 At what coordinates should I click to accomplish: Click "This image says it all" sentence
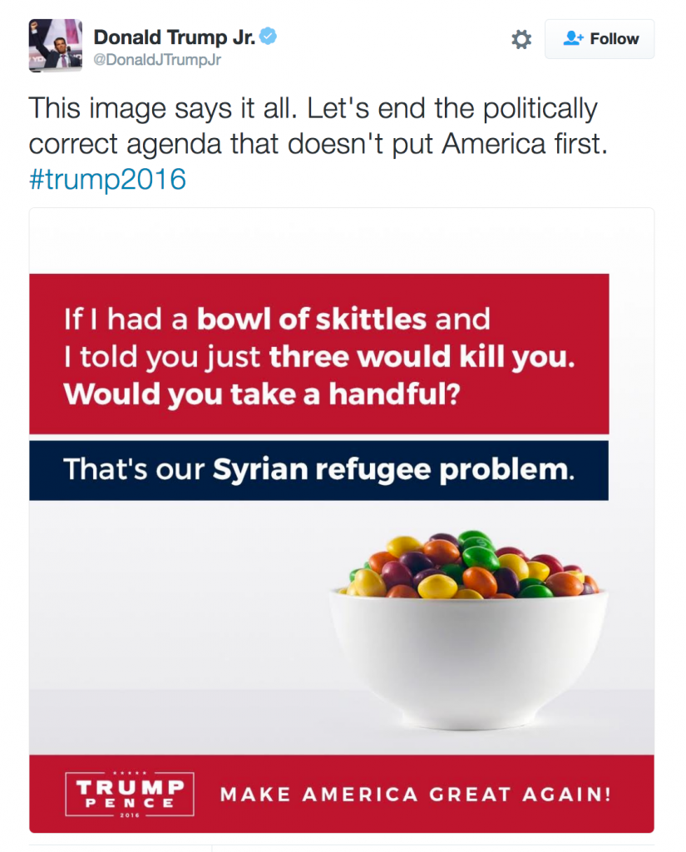[x=163, y=108]
